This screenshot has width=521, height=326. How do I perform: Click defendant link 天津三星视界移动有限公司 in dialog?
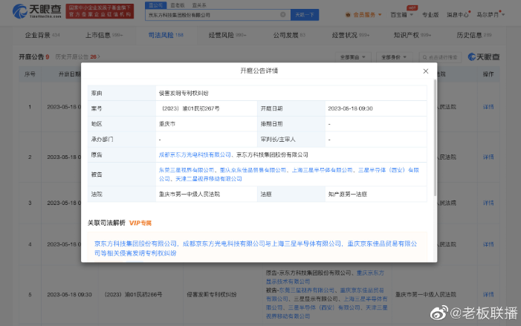click(x=209, y=179)
